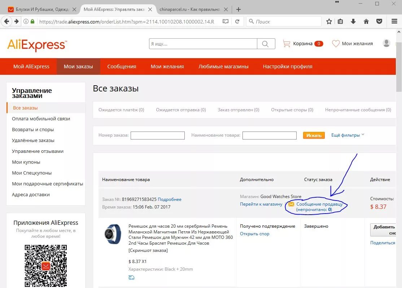
Task: Select Открытые споры (0) filter tab
Action: pyautogui.click(x=292, y=110)
